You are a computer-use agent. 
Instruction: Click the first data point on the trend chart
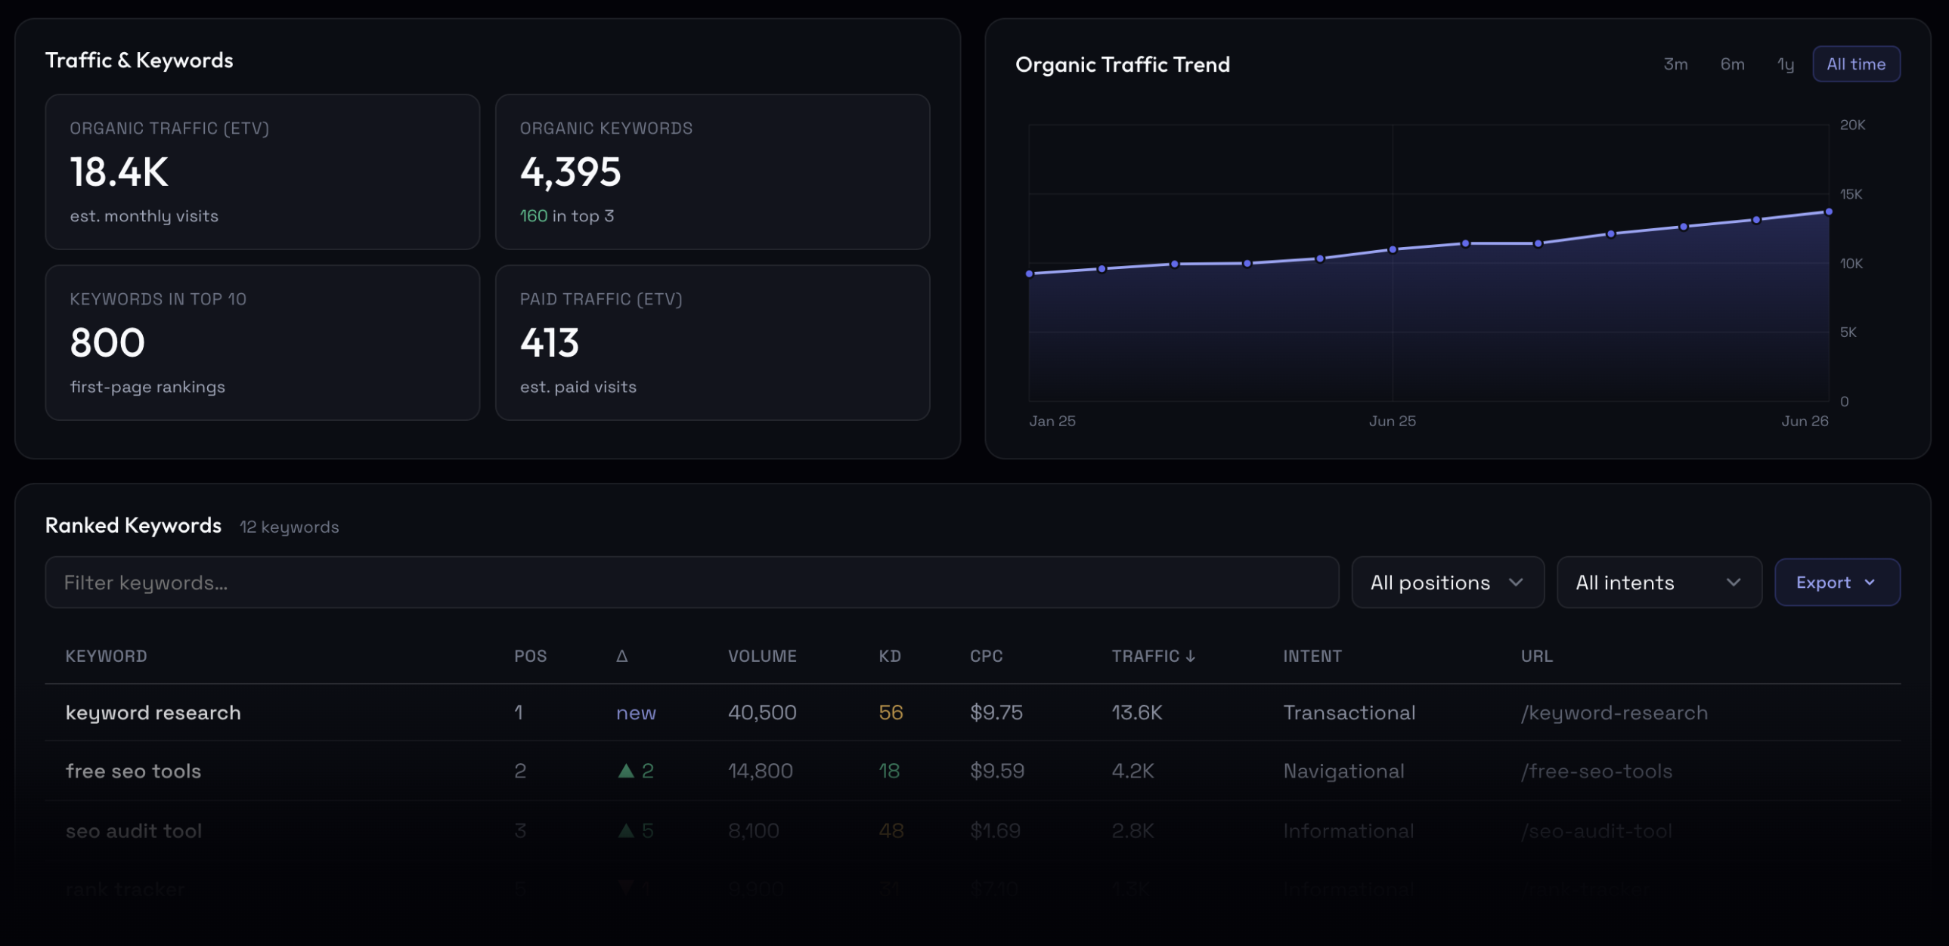coord(1029,274)
